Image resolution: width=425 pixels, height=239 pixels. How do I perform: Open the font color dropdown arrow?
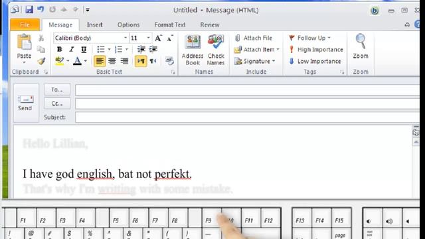click(x=86, y=61)
